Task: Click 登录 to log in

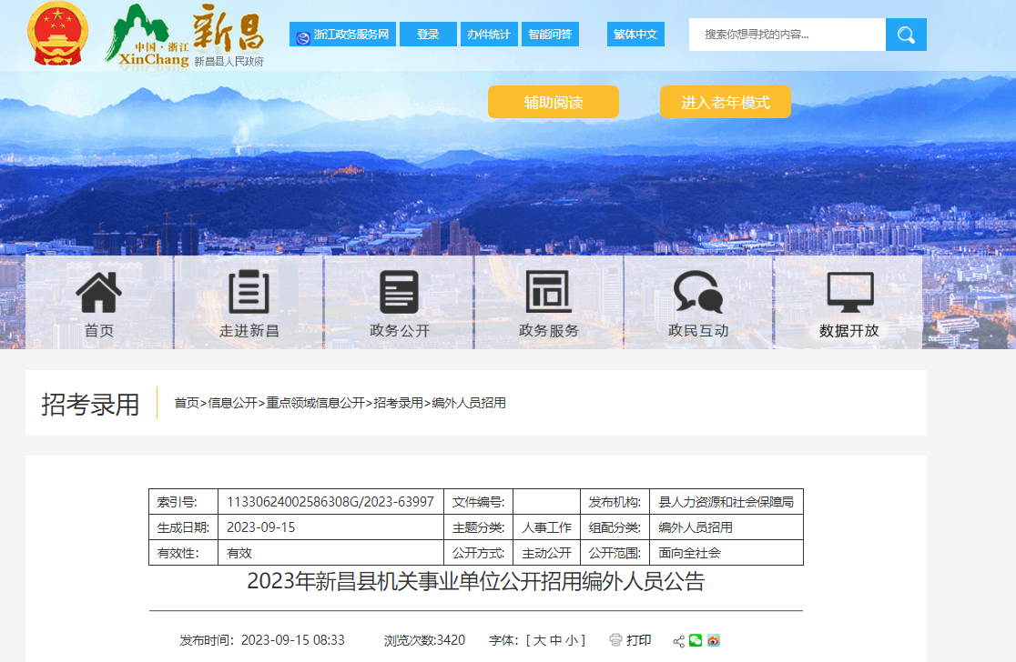Action: click(x=428, y=35)
